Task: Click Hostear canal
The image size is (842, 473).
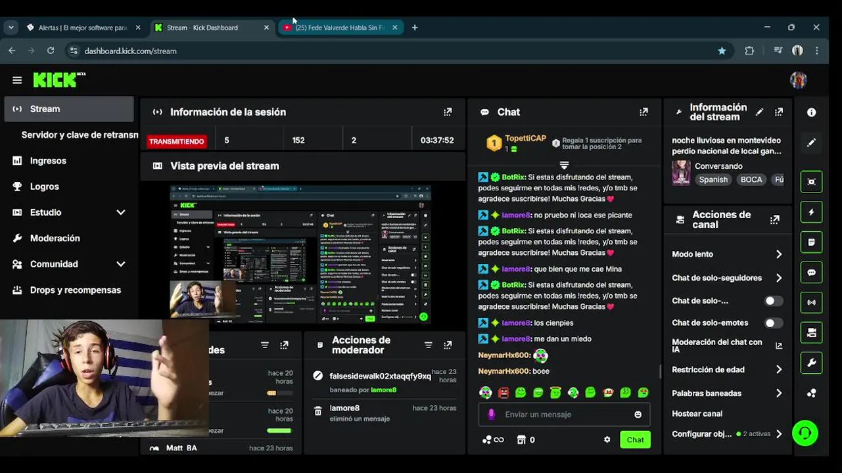Action: [697, 414]
